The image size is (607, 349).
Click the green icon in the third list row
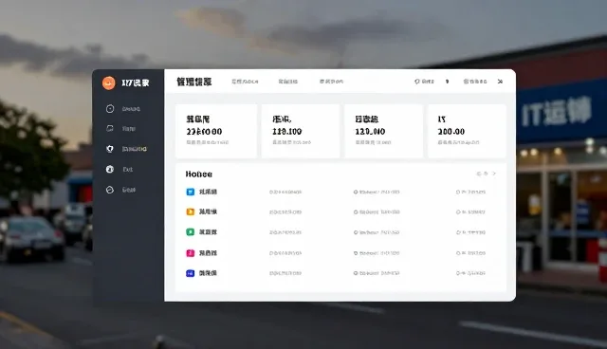[190, 232]
